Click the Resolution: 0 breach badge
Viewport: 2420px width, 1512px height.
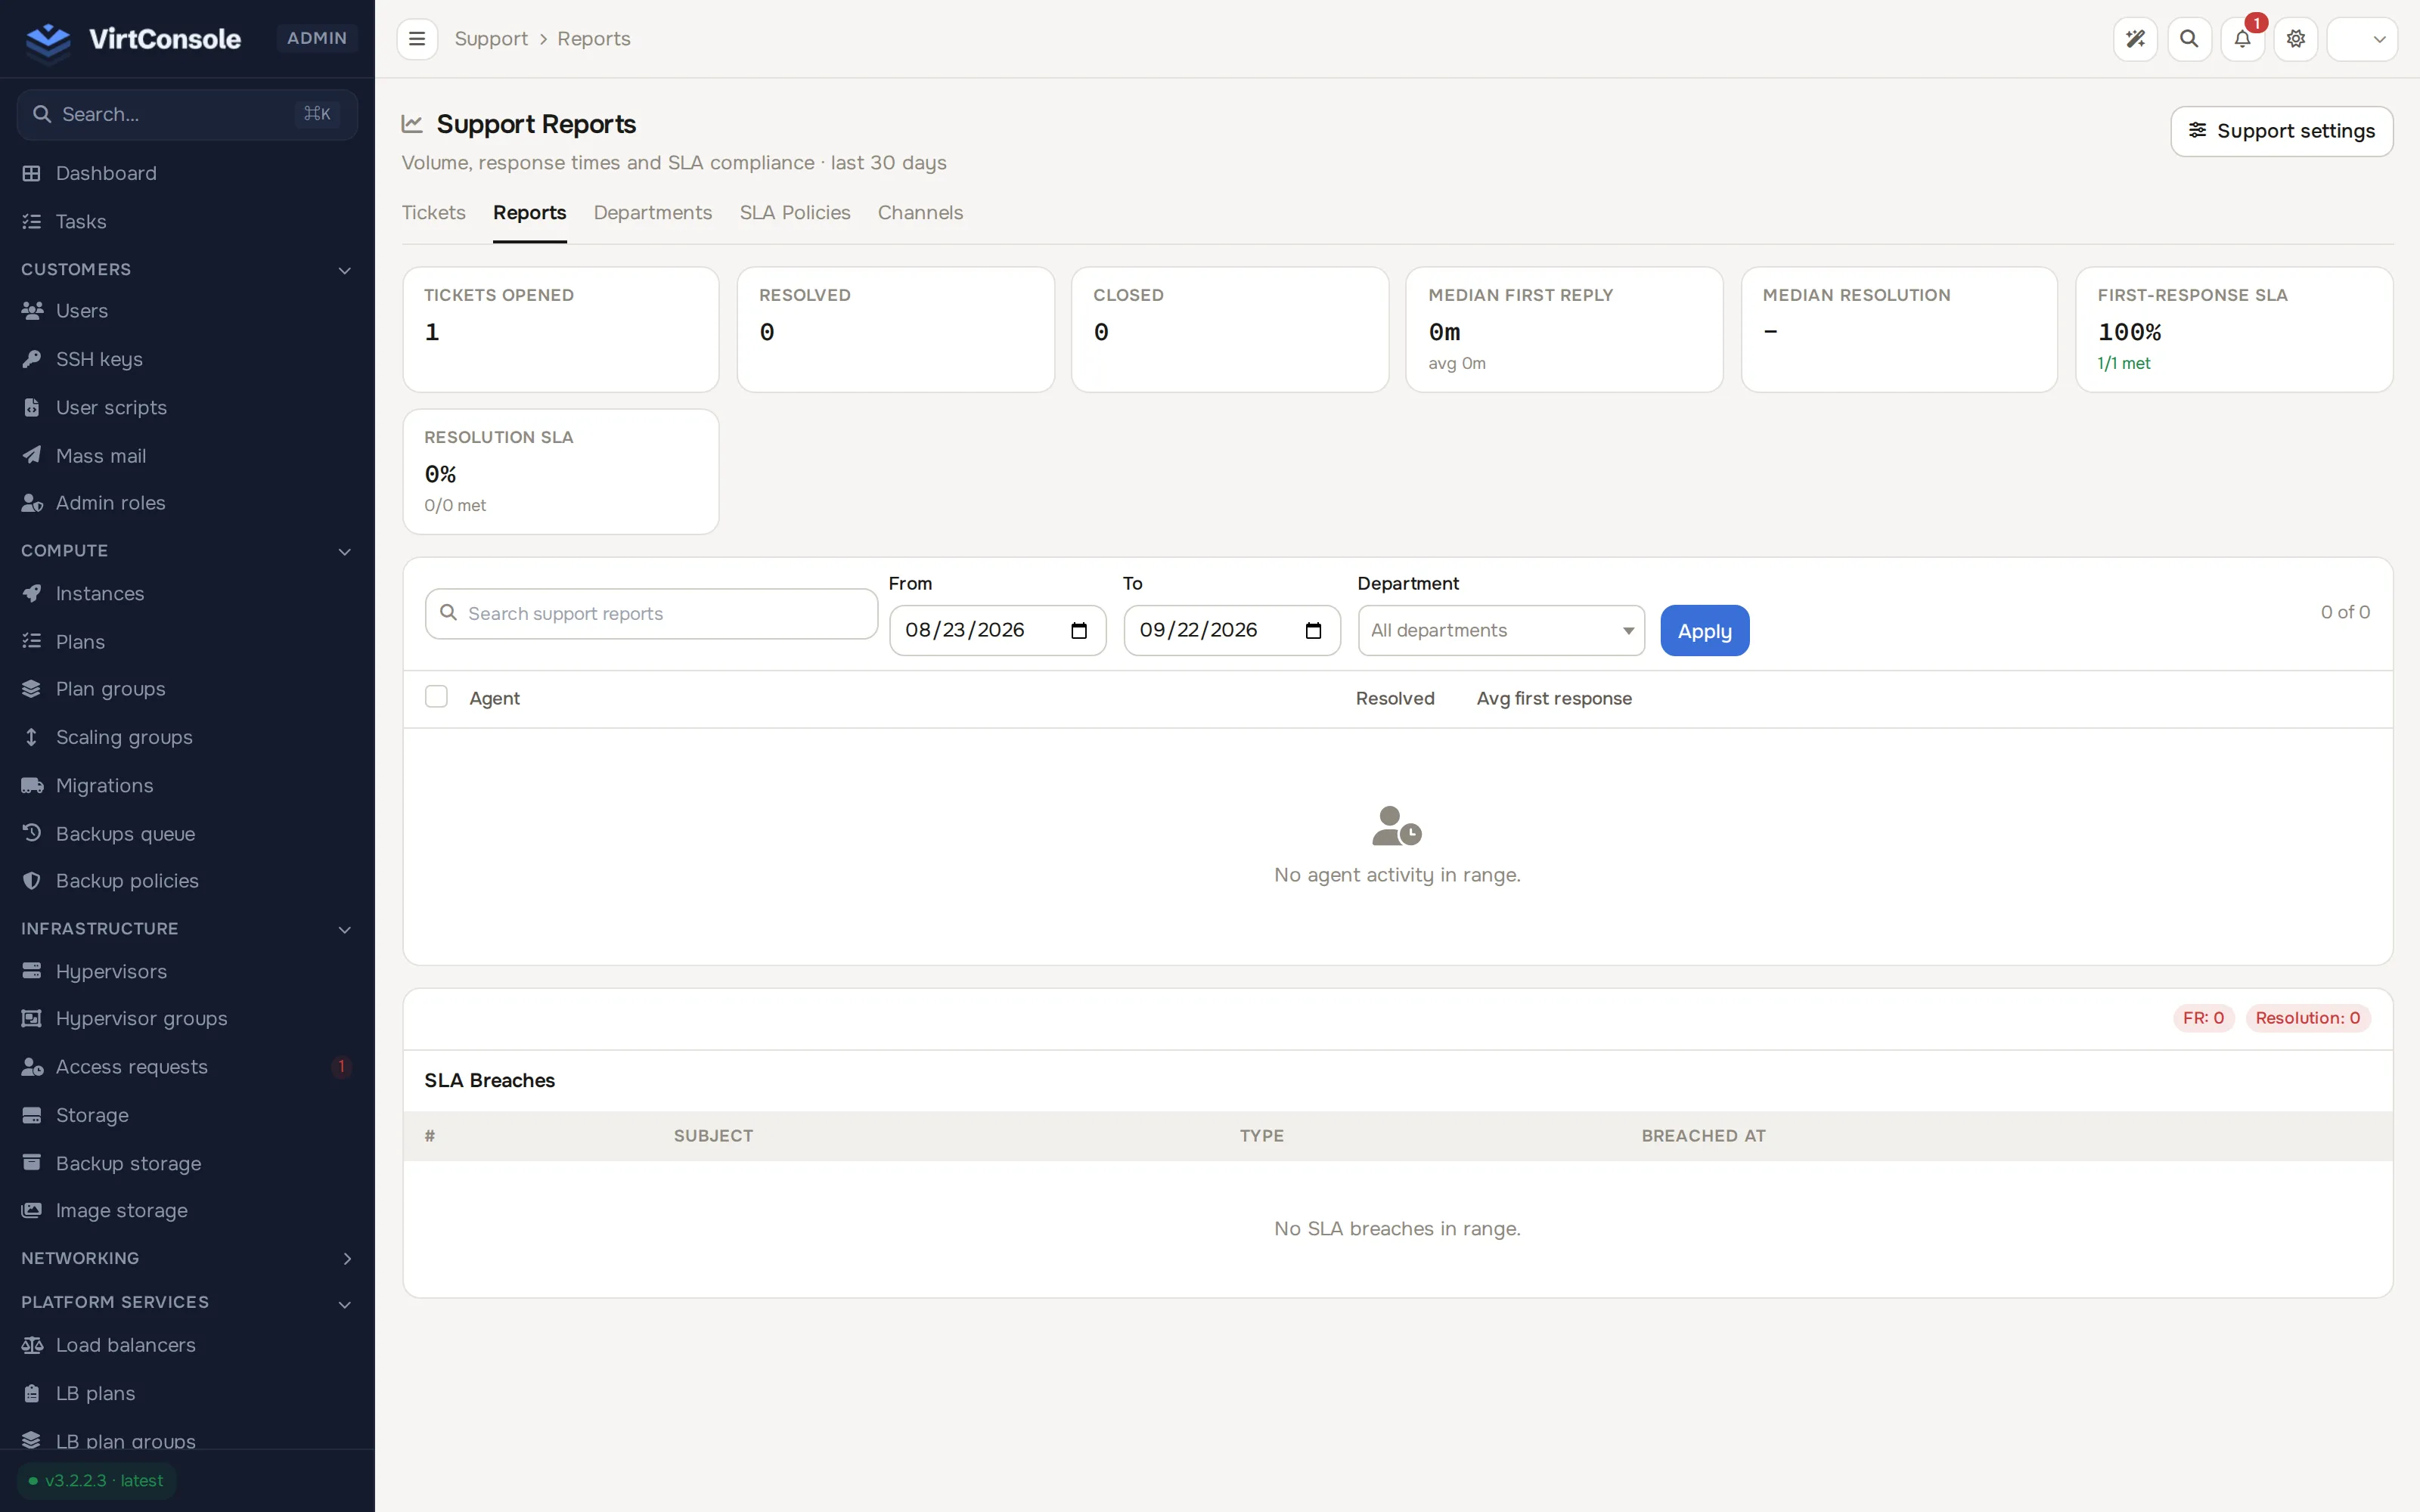[x=2308, y=1018]
